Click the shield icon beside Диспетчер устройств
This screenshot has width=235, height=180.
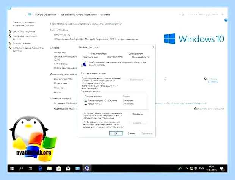click(x=10, y=31)
